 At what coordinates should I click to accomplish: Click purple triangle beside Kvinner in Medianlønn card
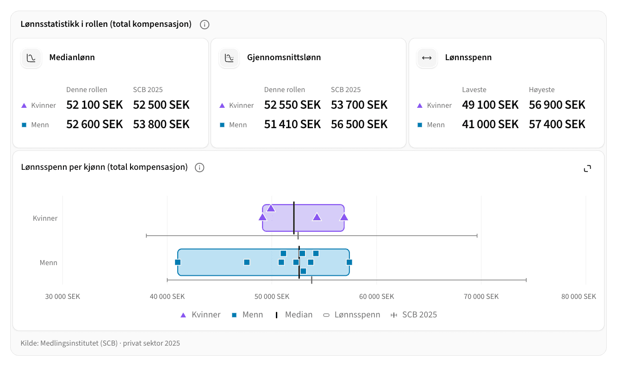(24, 105)
